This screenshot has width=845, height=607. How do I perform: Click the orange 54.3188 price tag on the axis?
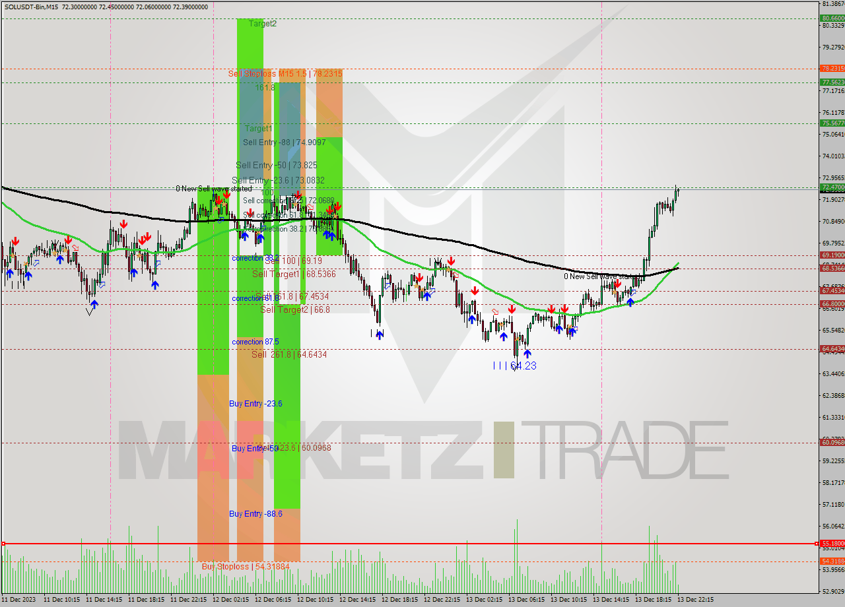832,561
